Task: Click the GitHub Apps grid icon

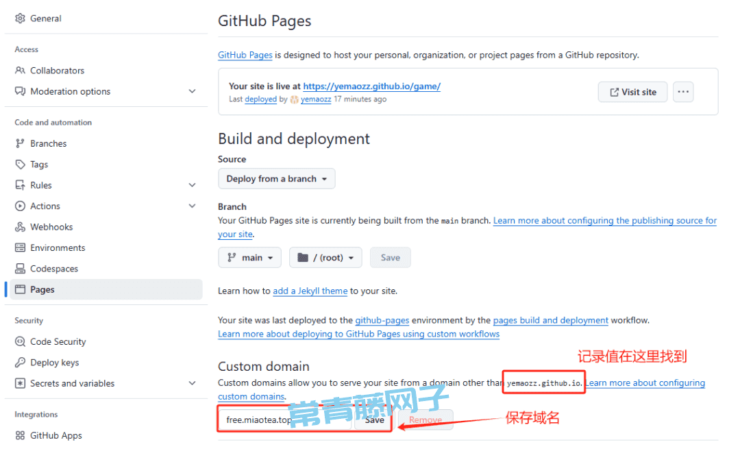Action: (20, 435)
